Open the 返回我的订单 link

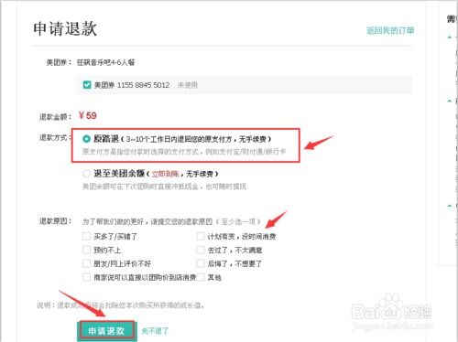[390, 30]
